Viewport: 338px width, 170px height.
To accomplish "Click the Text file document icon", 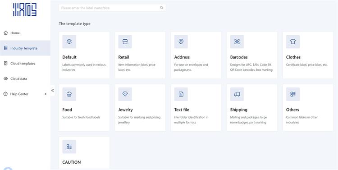I will pyautogui.click(x=181, y=94).
